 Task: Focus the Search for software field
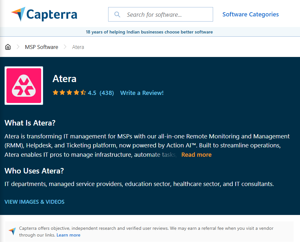tap(161, 14)
